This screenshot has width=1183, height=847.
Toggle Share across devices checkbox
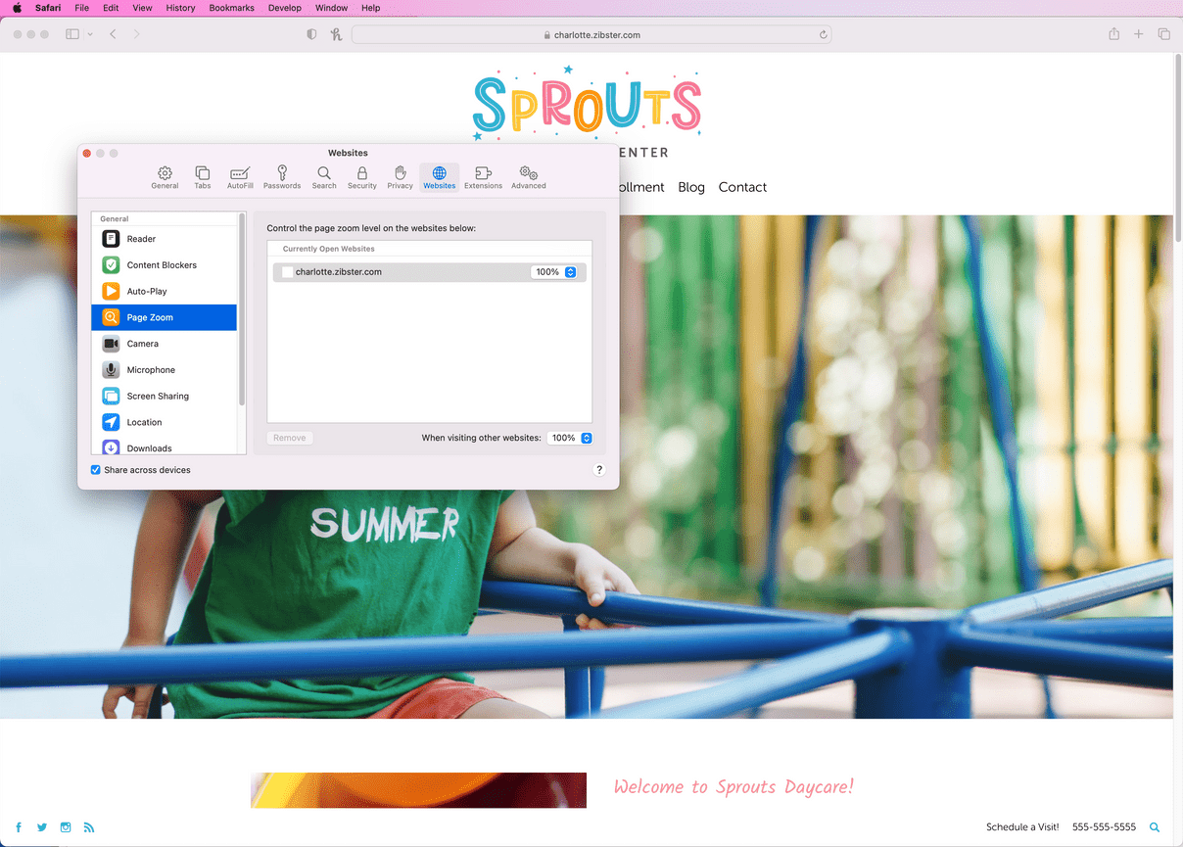[96, 470]
